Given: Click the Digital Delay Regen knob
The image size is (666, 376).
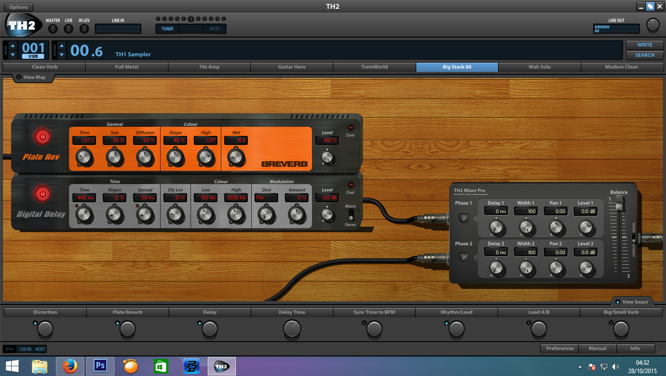Looking at the screenshot, I should coord(115,214).
